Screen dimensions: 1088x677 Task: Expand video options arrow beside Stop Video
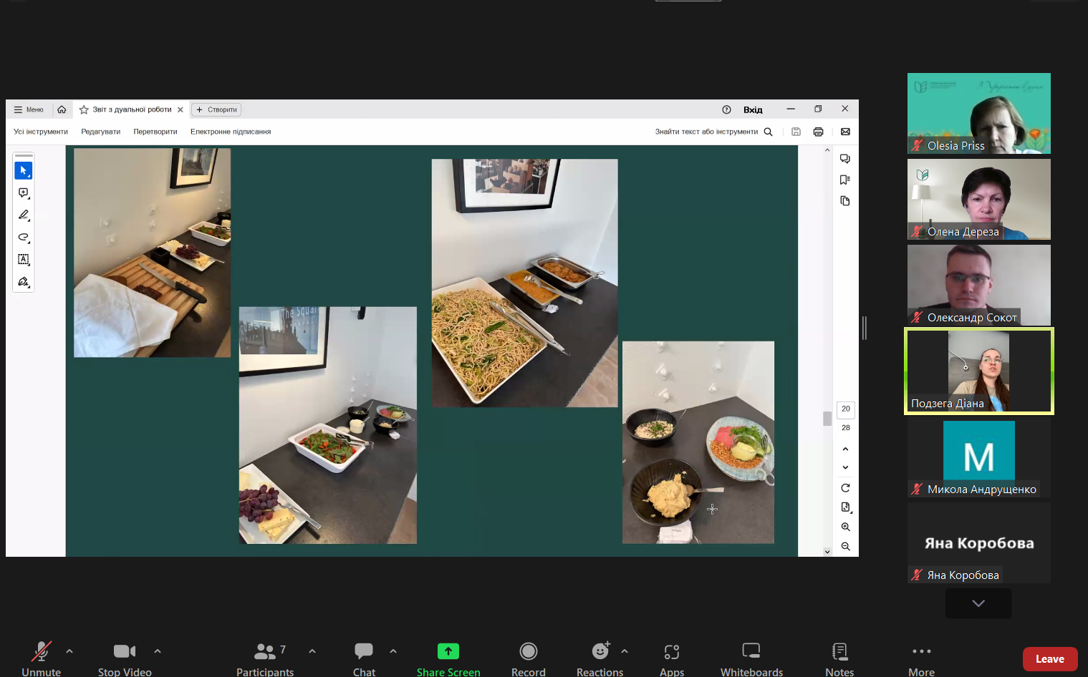click(158, 651)
